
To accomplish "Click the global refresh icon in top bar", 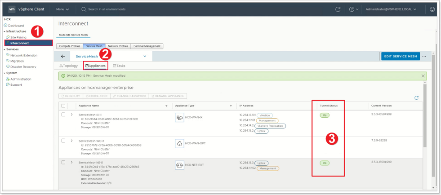I will click(338, 9).
